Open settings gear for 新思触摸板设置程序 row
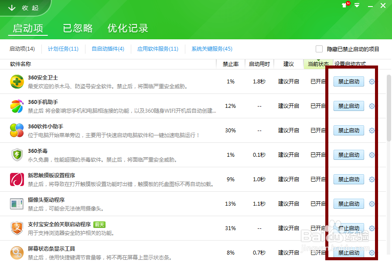The height and width of the screenshot is (262, 392). [x=372, y=179]
